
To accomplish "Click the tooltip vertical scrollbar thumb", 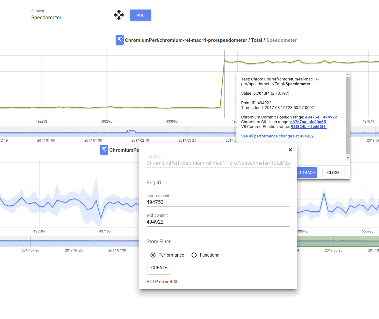I will tap(348, 115).
